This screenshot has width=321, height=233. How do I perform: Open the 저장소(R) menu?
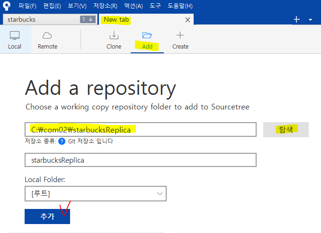coord(105,6)
